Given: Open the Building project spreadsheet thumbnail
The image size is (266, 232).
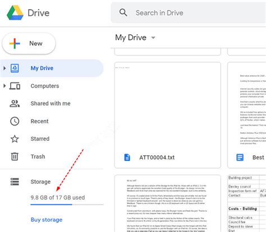Looking at the screenshot, I should pyautogui.click(x=247, y=203).
